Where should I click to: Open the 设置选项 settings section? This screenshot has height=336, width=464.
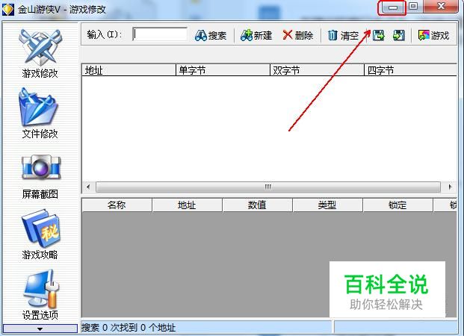(40, 295)
